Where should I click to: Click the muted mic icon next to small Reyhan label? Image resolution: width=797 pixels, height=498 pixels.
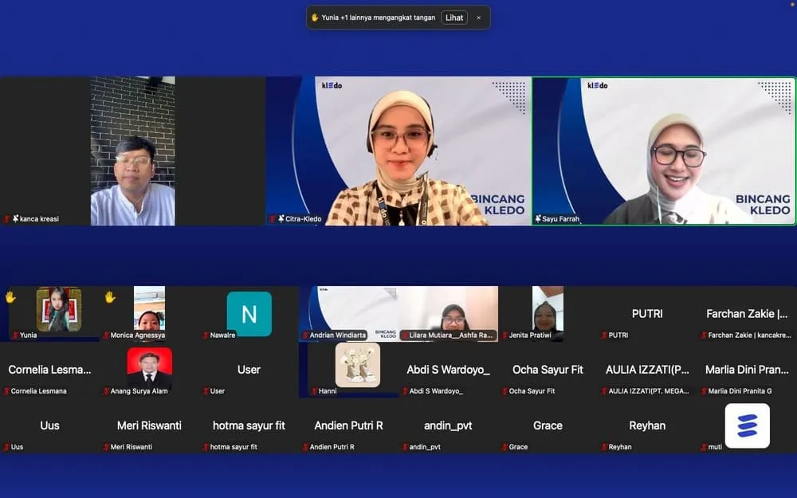click(604, 447)
